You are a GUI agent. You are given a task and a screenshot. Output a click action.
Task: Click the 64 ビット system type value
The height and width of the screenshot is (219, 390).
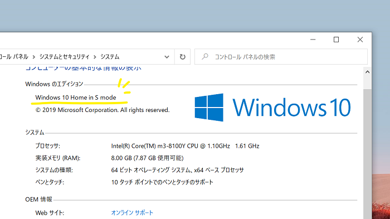click(177, 170)
